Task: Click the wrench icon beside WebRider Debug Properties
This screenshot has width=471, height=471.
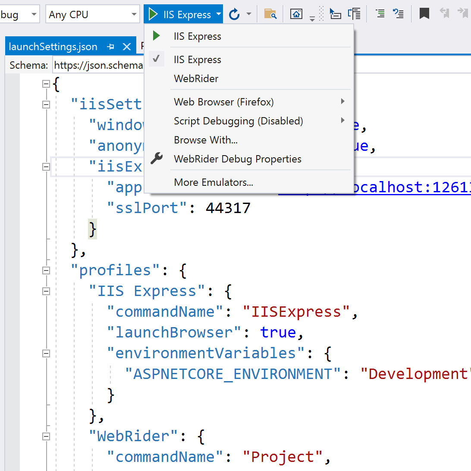Action: click(x=157, y=159)
